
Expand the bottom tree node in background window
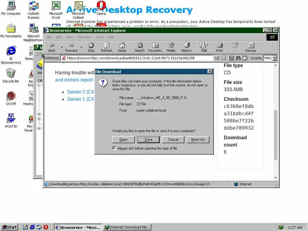coord(39,128)
